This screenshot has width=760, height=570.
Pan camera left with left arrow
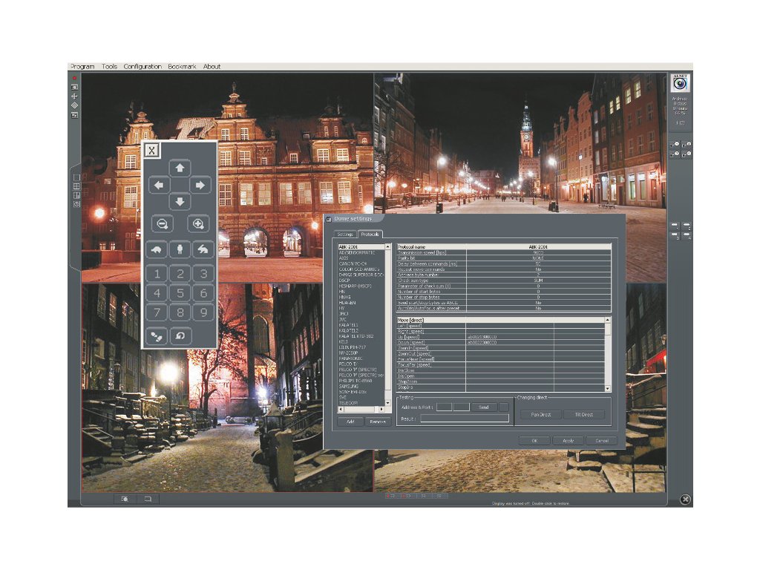[159, 185]
